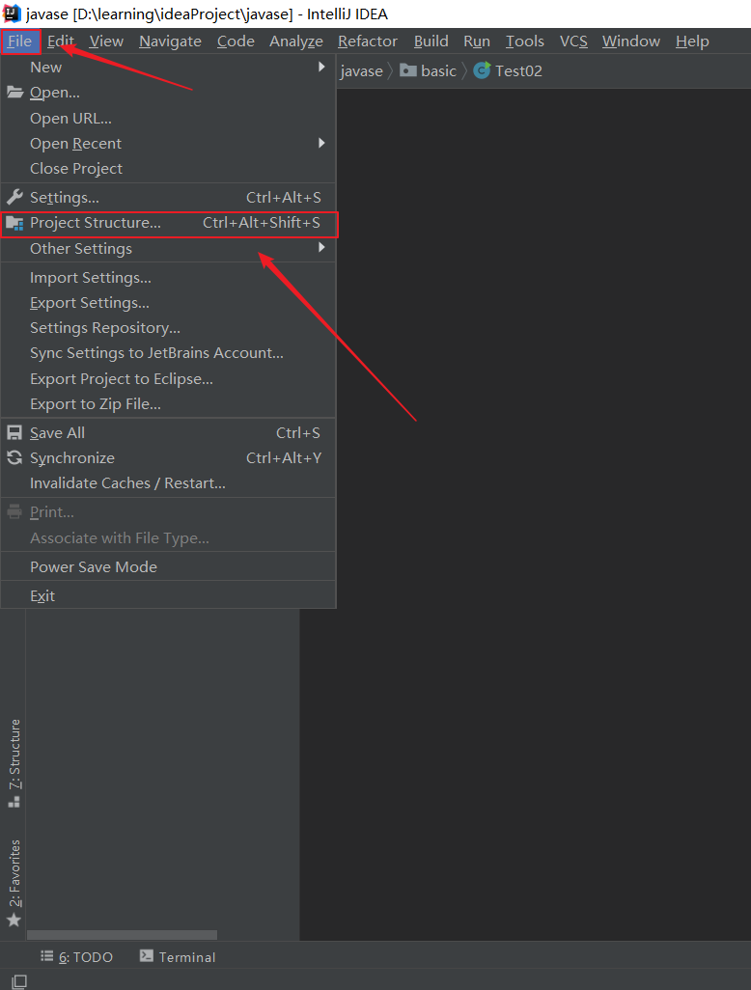The height and width of the screenshot is (990, 751).
Task: Toggle tool window buttons icon in status bar
Action: (19, 981)
